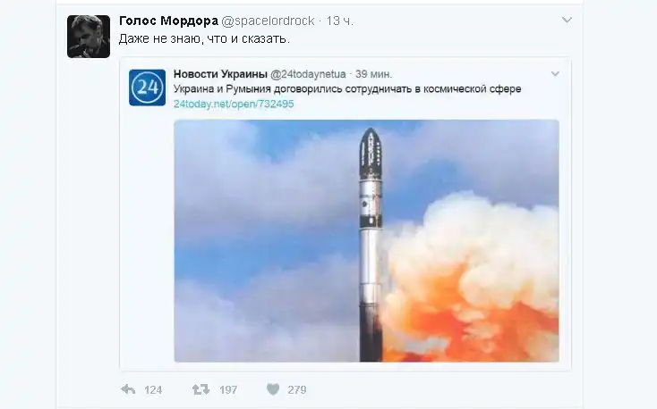Expand the main tweet options chevron

click(567, 20)
